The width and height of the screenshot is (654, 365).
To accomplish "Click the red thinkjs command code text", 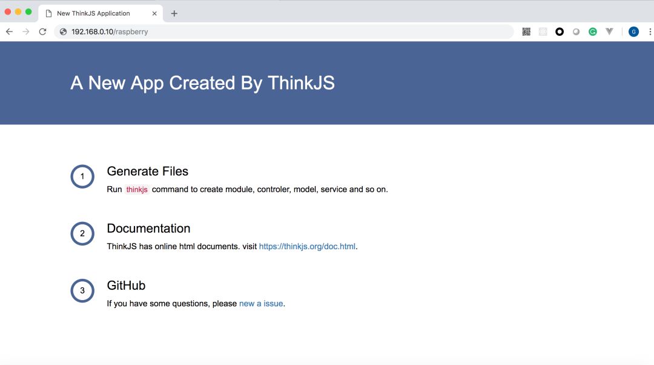I will (x=137, y=190).
